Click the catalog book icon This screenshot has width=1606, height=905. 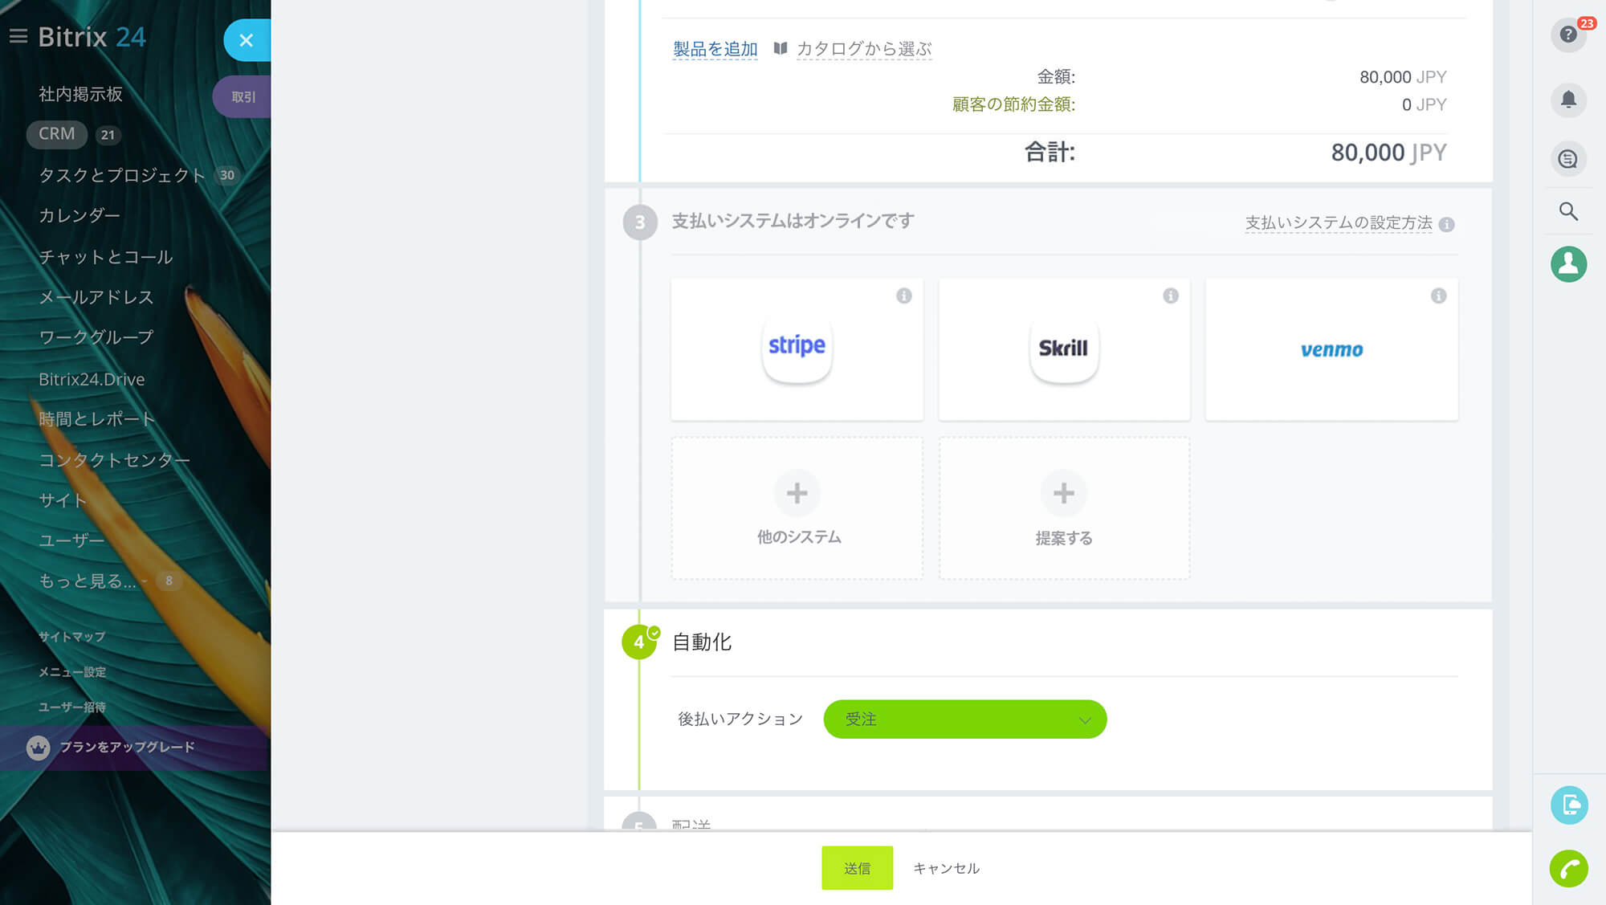780,48
